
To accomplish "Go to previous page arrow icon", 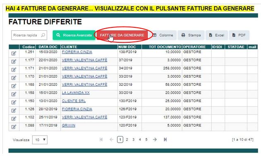I will (111, 139).
